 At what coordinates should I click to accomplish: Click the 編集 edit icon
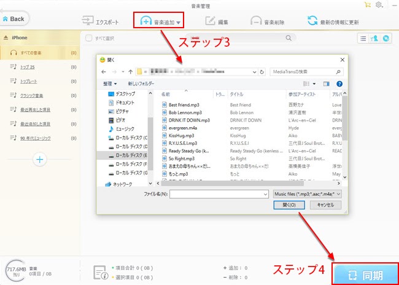[x=210, y=21]
